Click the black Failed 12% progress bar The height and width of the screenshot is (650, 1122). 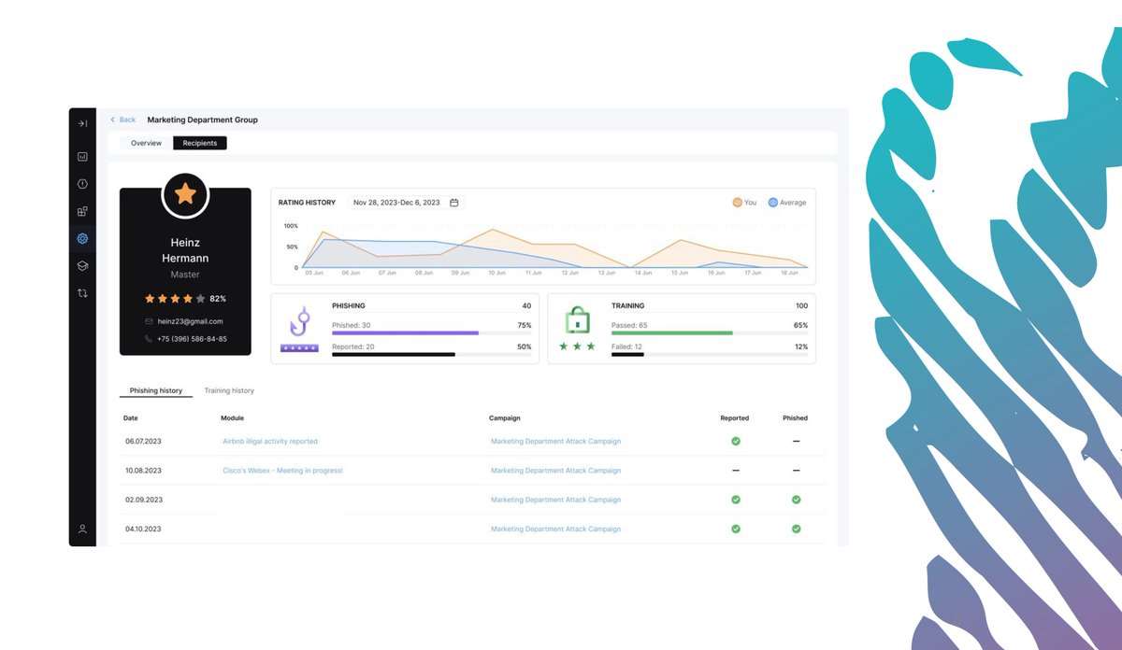[x=627, y=355]
